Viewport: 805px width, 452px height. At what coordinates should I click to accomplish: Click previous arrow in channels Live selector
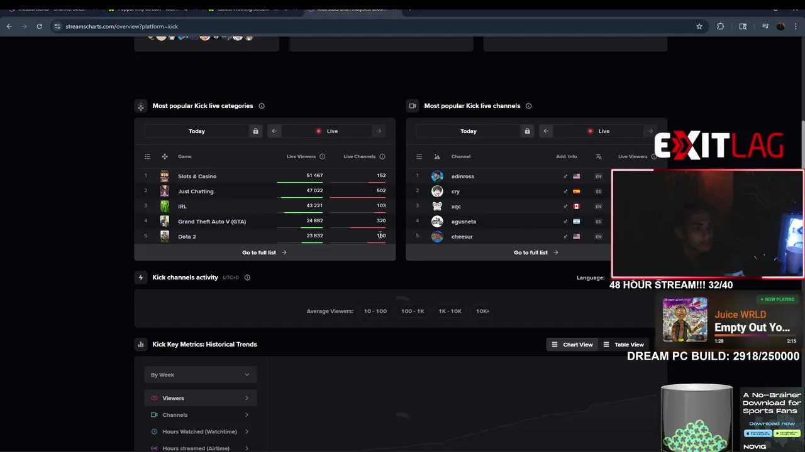[x=545, y=131]
